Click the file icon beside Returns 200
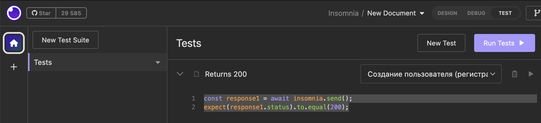 coord(197,74)
